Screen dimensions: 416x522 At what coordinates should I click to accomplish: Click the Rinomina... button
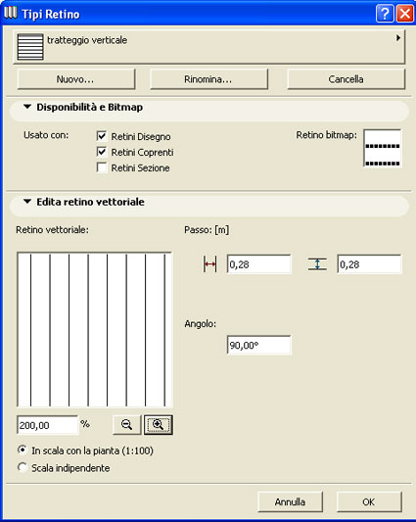208,79
